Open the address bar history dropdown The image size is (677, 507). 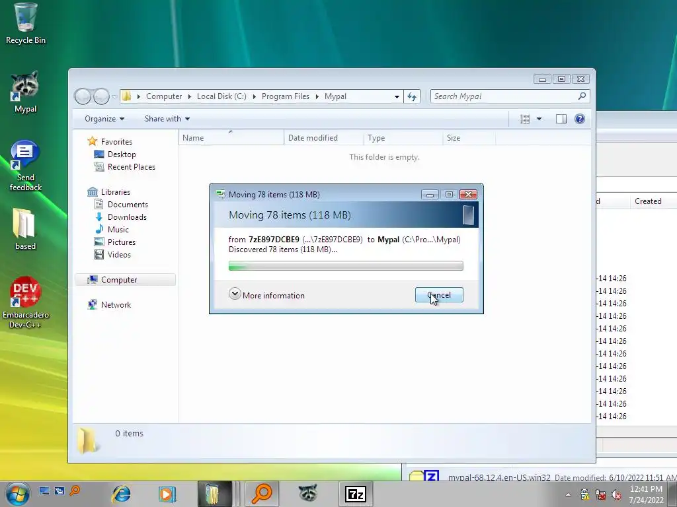(397, 96)
